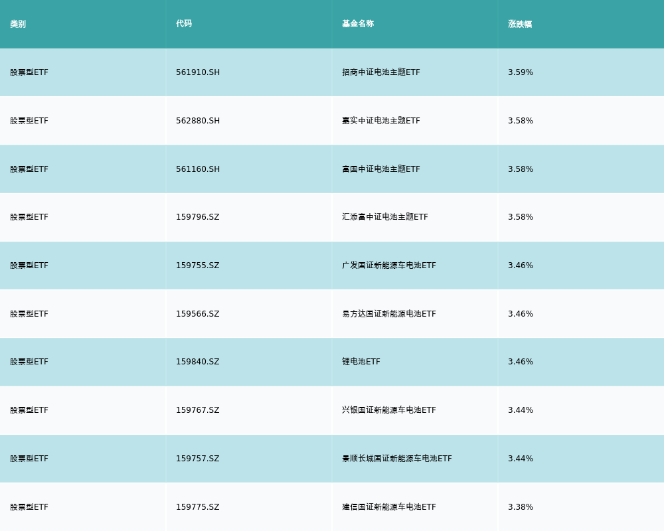Click 股票型ETF in the 159566.SZ row
This screenshot has width=664, height=531.
pos(29,314)
